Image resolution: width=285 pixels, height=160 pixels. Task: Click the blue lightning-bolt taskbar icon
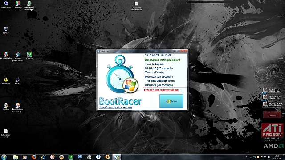[98, 157]
